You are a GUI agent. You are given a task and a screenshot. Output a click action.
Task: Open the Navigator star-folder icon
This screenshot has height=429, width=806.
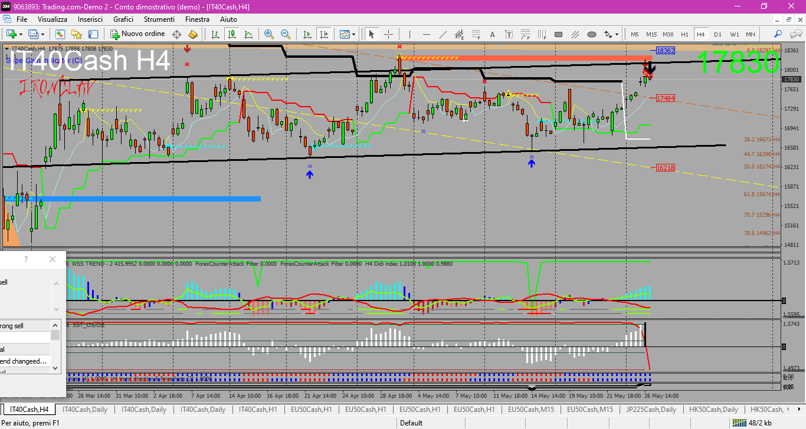pos(77,34)
